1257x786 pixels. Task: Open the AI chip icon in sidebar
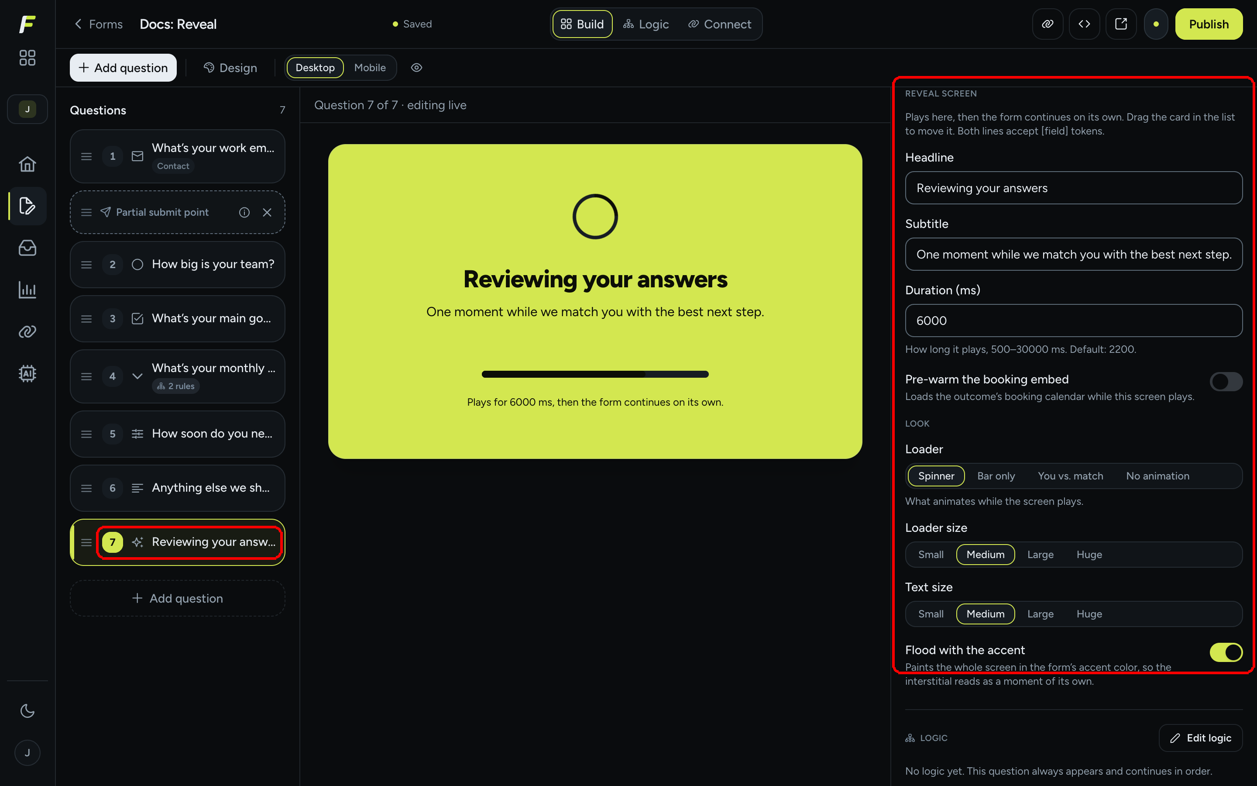[x=27, y=373]
